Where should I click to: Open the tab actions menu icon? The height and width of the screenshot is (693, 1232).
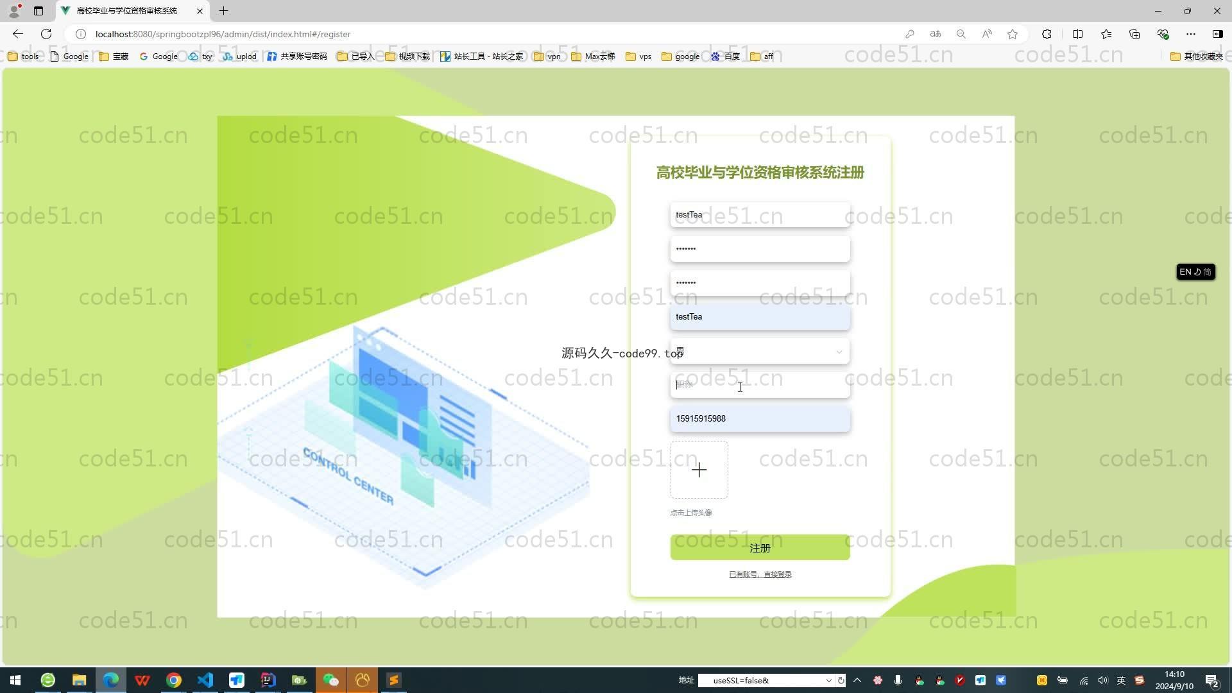click(38, 11)
